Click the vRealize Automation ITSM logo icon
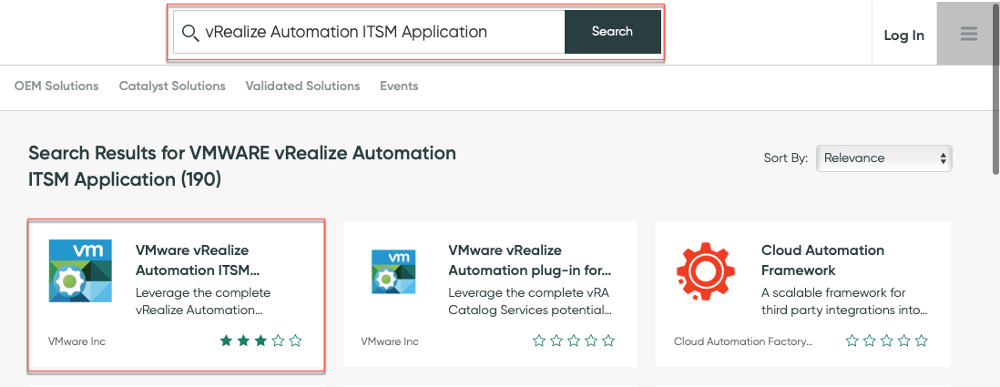 point(80,270)
